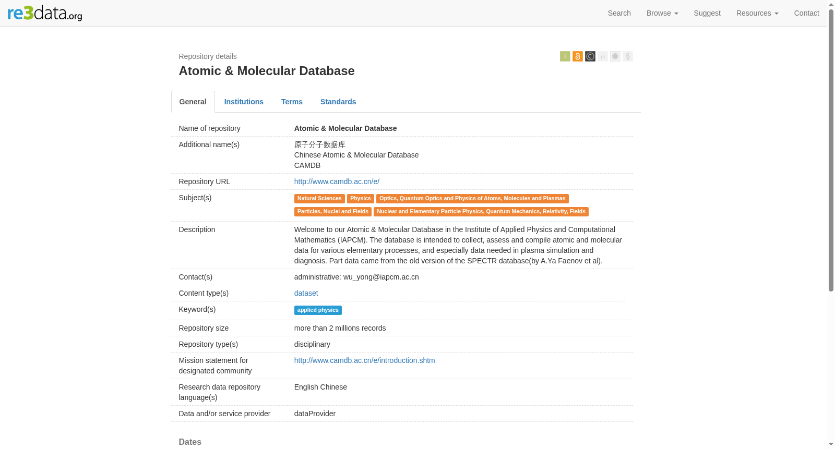Click the re3data.org logo

(x=45, y=13)
